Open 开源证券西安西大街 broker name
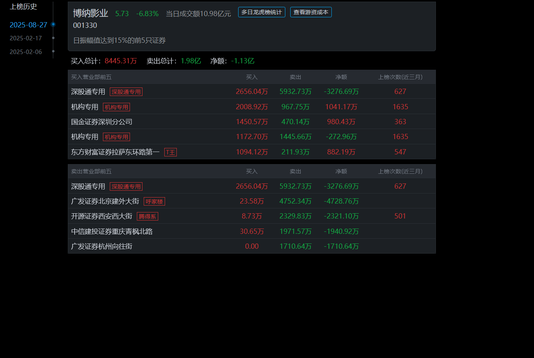The width and height of the screenshot is (534, 358). click(x=102, y=216)
